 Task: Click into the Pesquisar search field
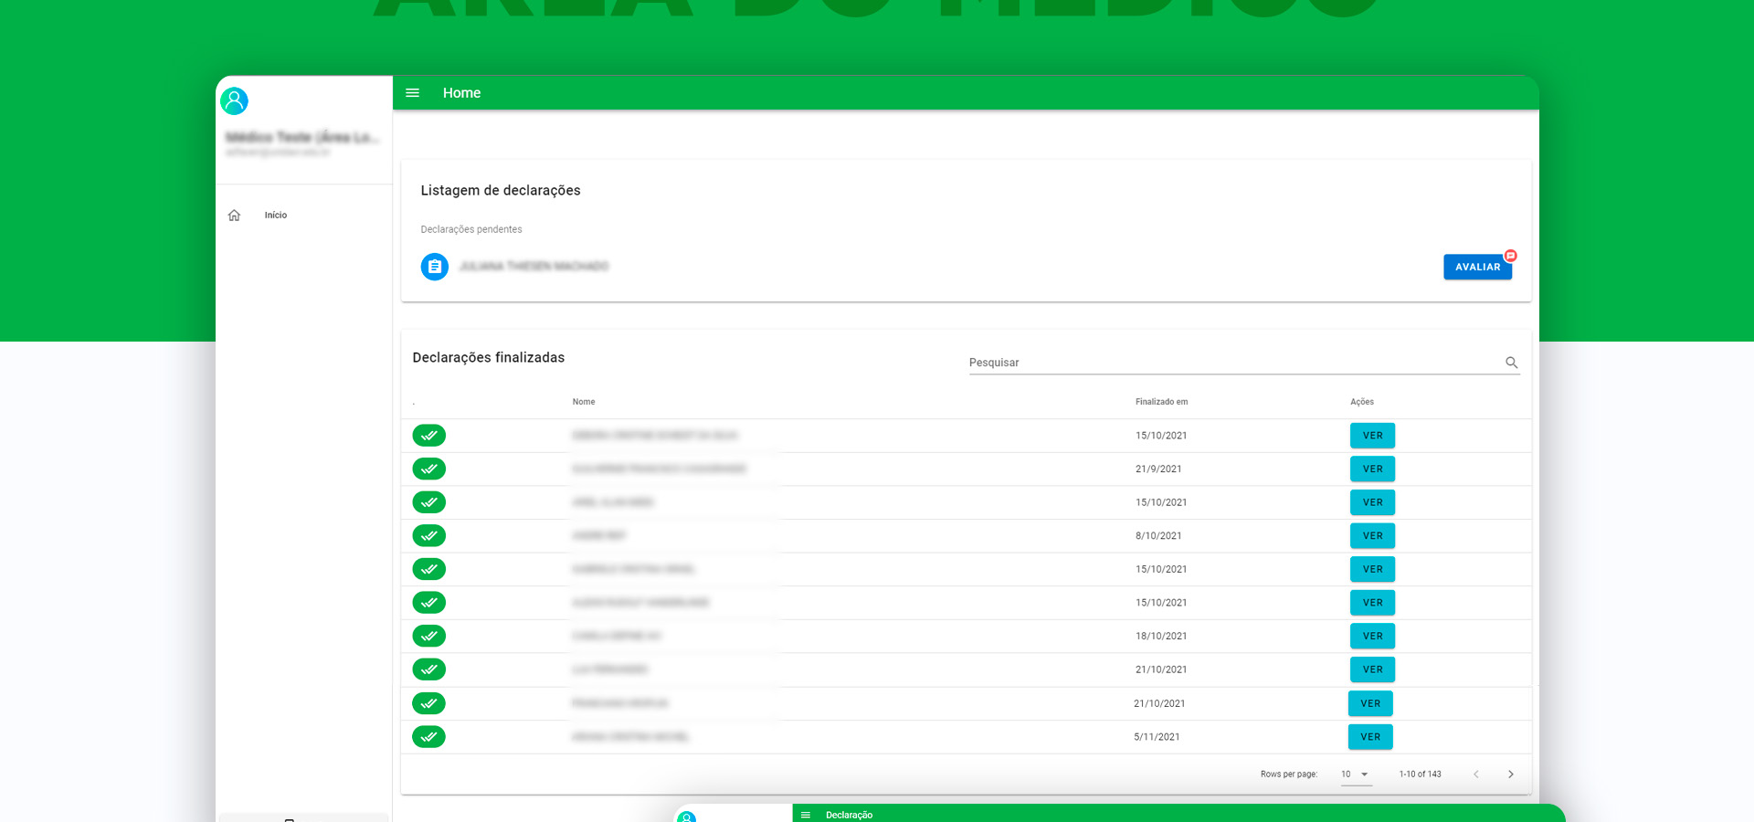(x=1233, y=363)
